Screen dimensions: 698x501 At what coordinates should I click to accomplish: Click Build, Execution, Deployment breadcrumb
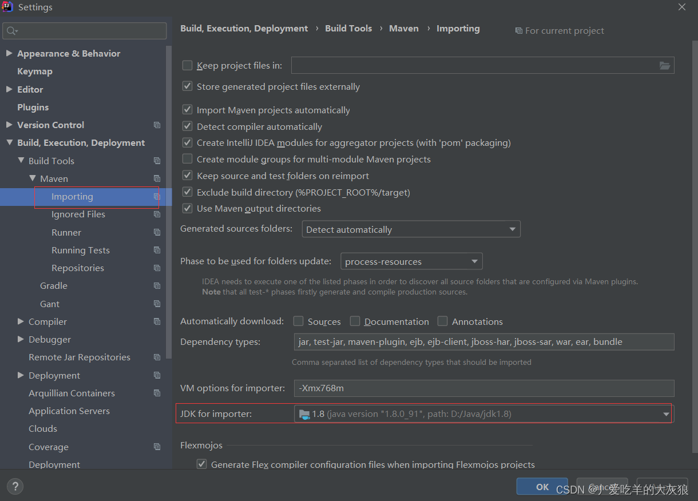pos(244,29)
